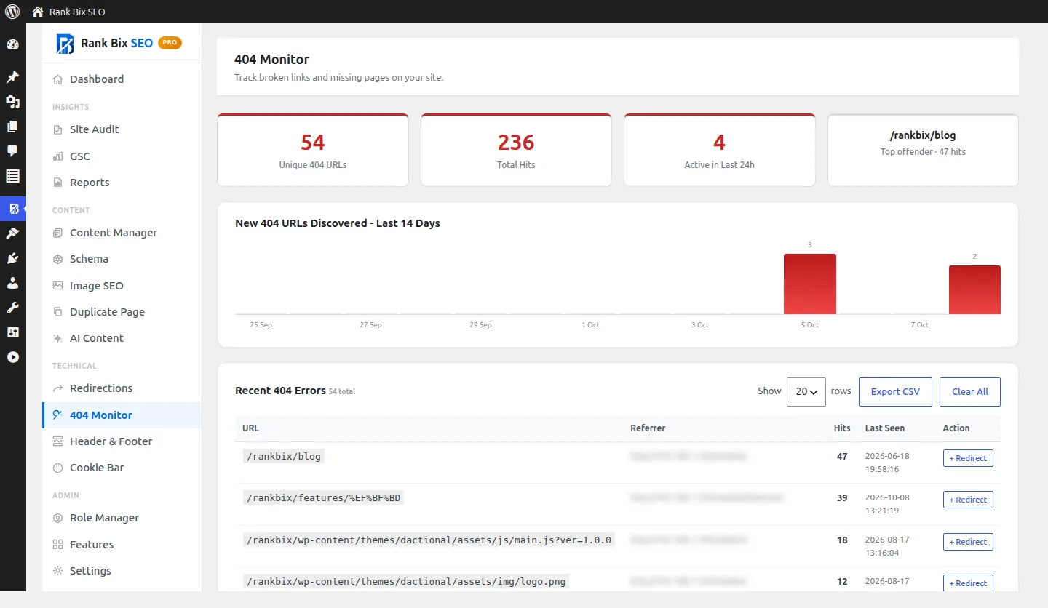1048x608 pixels.
Task: Open Redirections in the Technical section
Action: coord(122,388)
